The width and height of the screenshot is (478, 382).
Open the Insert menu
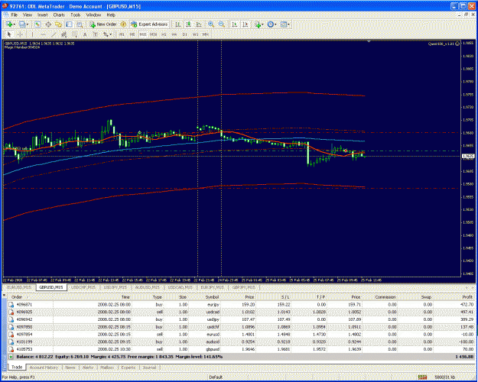click(x=42, y=15)
